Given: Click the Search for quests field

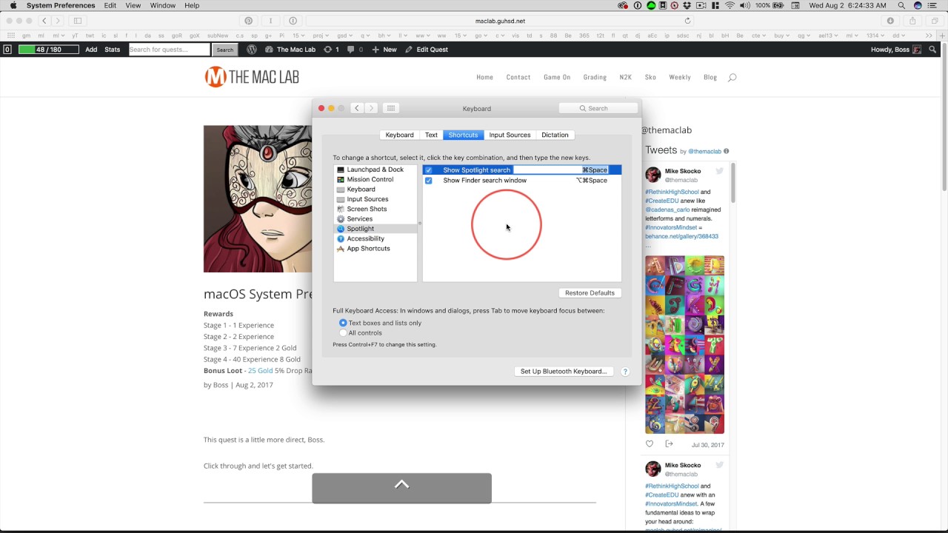Looking at the screenshot, I should point(170,50).
